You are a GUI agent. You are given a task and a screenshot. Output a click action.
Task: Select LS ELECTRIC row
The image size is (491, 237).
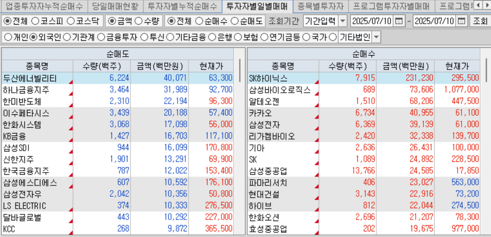(x=117, y=206)
